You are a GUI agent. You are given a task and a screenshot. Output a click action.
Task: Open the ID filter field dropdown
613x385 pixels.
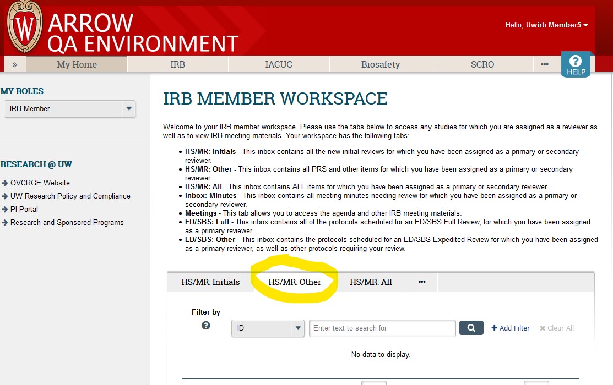click(297, 328)
